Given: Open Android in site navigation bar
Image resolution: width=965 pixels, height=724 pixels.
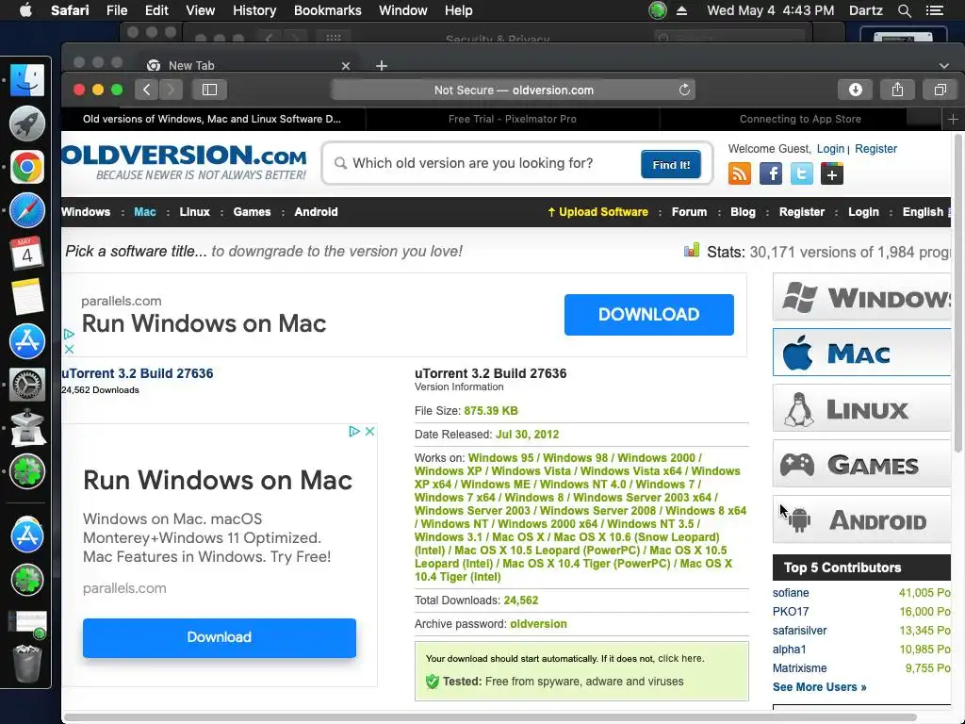Looking at the screenshot, I should 316,212.
